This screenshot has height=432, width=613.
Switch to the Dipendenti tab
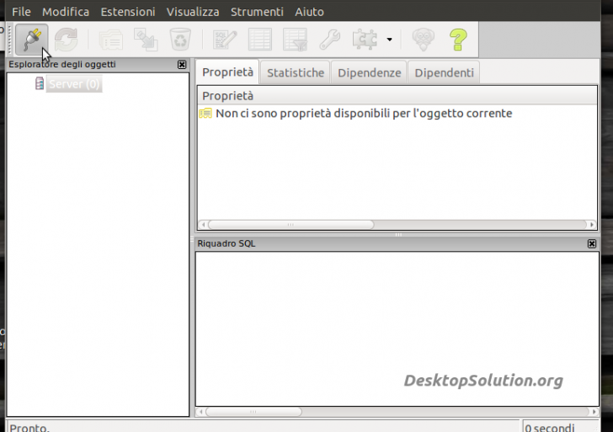pyautogui.click(x=444, y=72)
